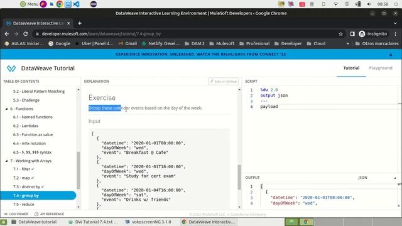Open the Netlify bookmark

click(161, 43)
